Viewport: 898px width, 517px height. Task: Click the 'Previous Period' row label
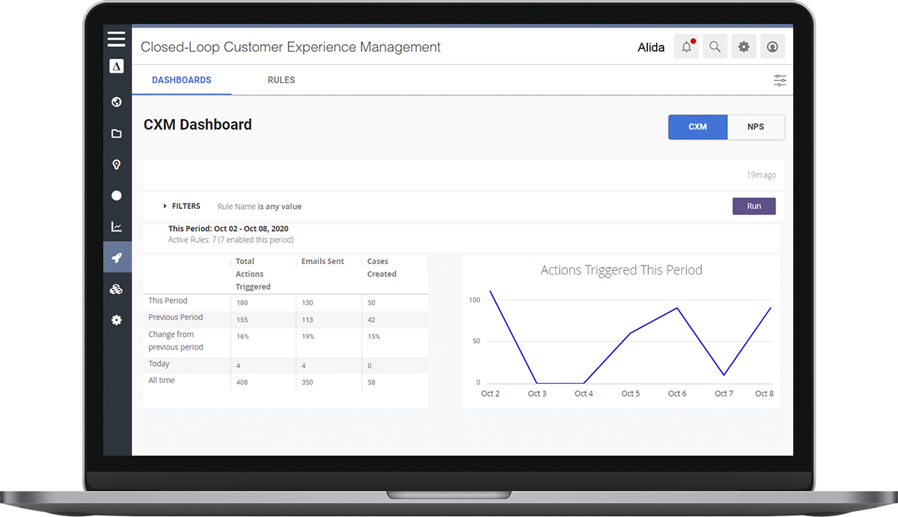176,317
